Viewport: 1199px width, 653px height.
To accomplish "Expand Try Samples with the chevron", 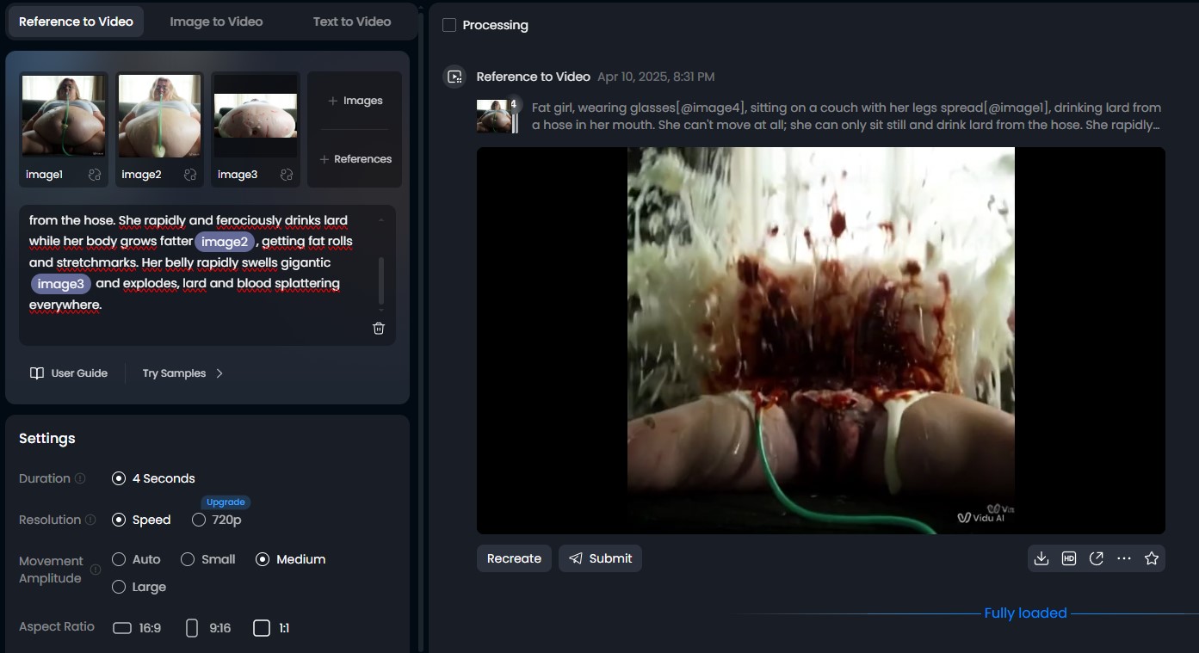I will click(219, 373).
